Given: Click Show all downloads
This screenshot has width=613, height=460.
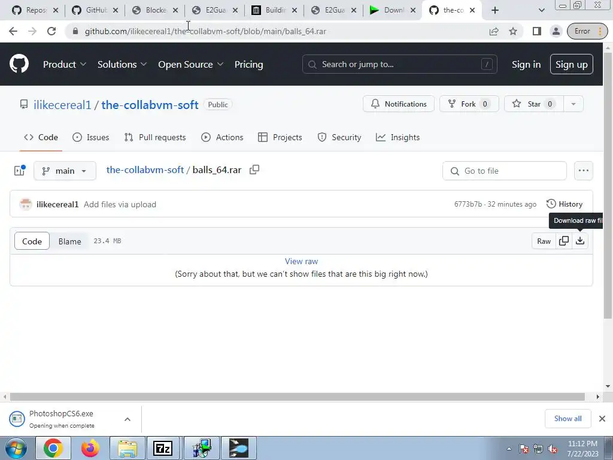Looking at the screenshot, I should [x=568, y=419].
